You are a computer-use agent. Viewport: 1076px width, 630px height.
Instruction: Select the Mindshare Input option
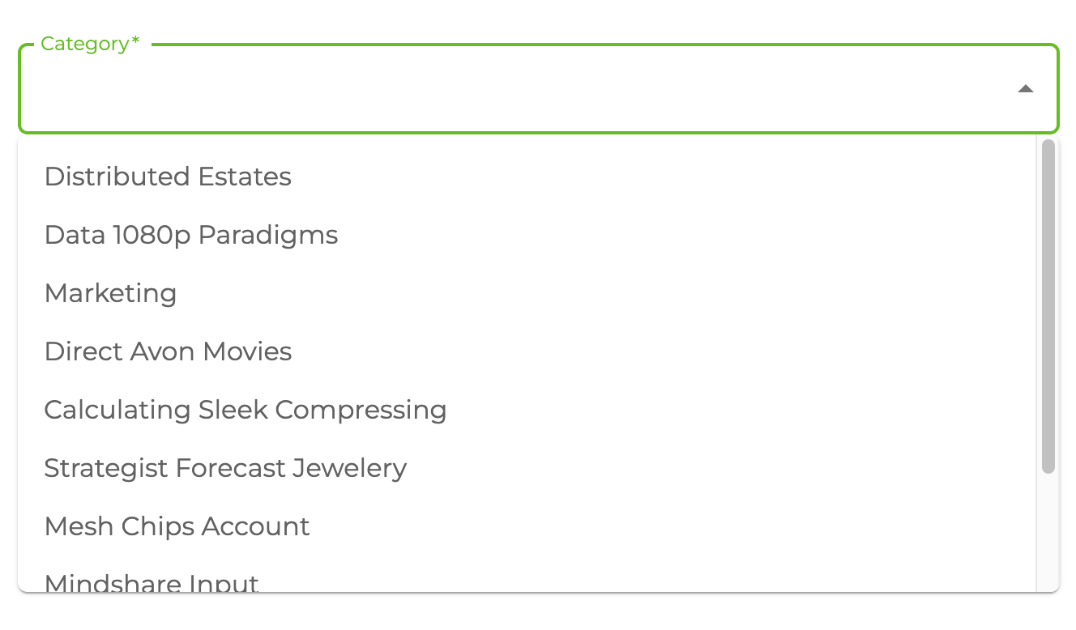point(152,583)
